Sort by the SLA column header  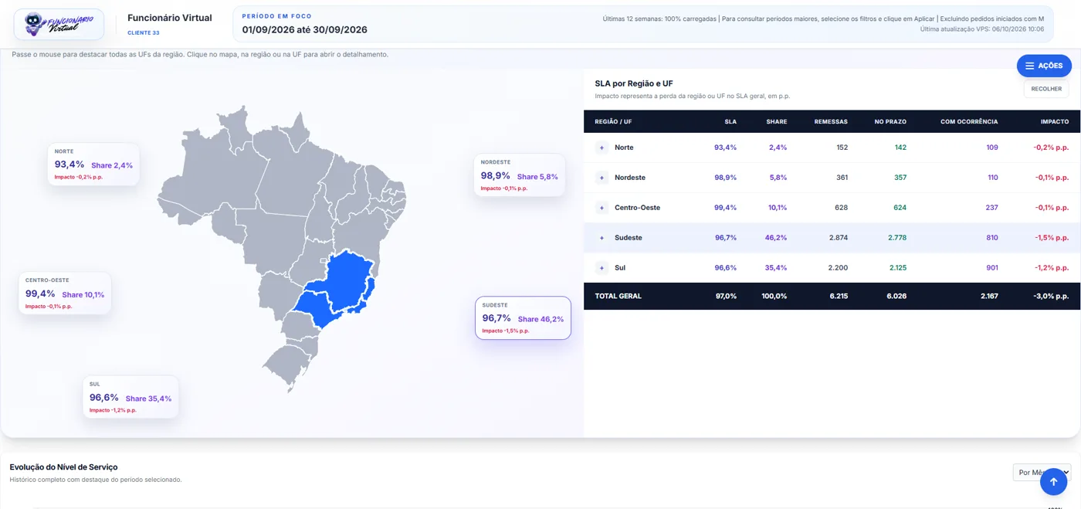[x=730, y=121]
